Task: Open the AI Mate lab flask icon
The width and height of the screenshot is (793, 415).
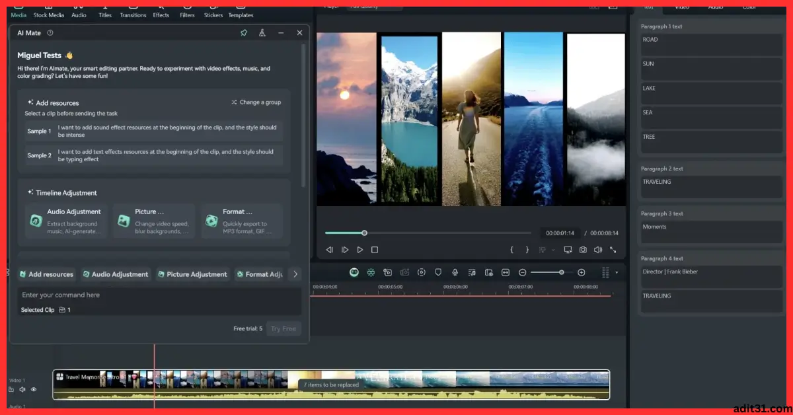Action: click(262, 32)
